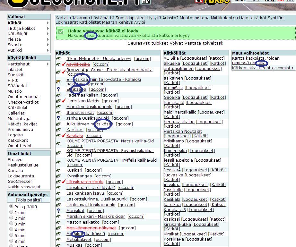Viewport: 296px width, 247px height.
Task: Choose the '4 min' auto-refresh radio button
Action: tap(12, 229)
